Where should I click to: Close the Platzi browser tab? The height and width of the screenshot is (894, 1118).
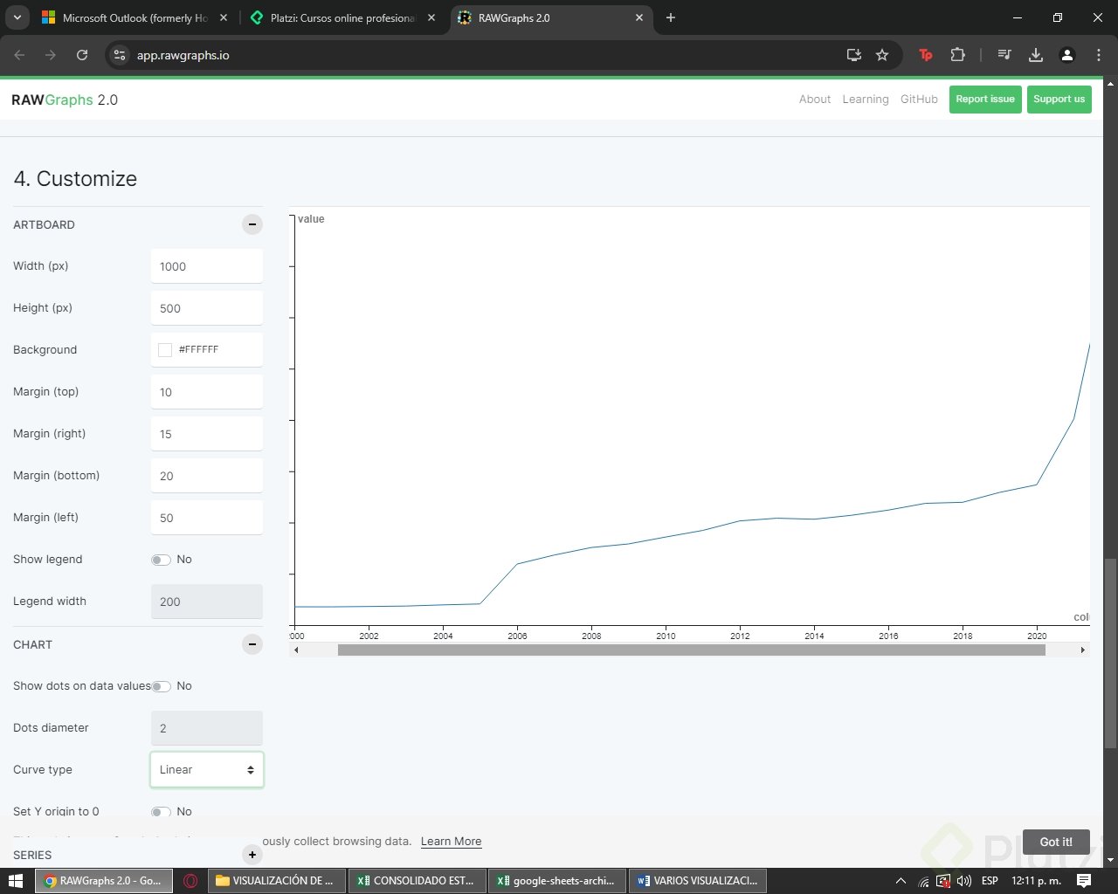tap(431, 17)
